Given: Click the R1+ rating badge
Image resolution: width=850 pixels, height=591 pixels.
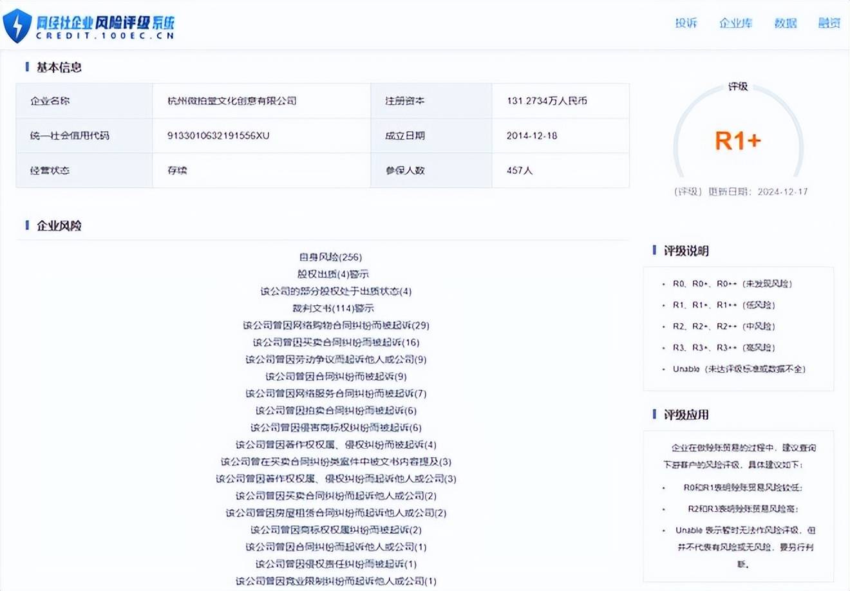Looking at the screenshot, I should click(x=738, y=140).
